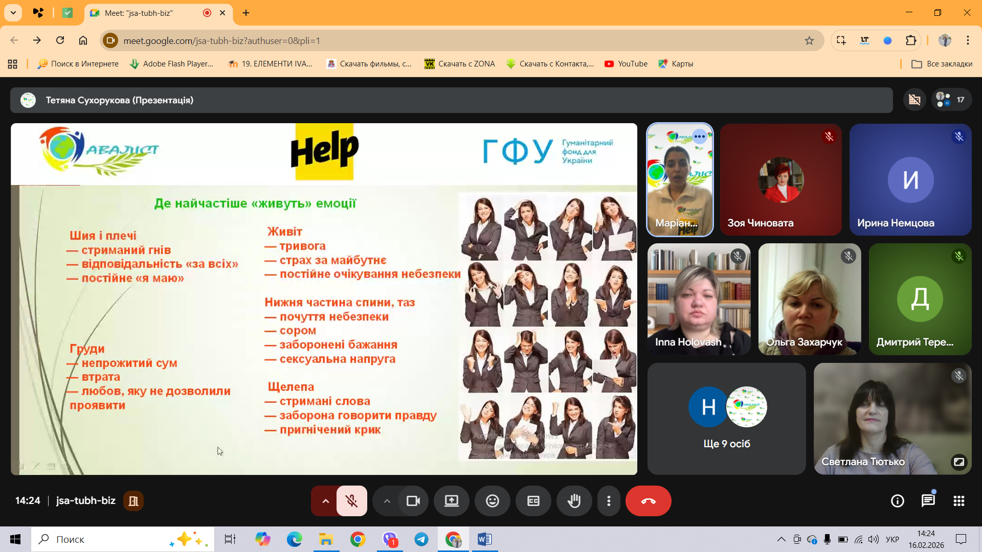Click the three-dot More options button
The width and height of the screenshot is (982, 552).
pos(609,501)
